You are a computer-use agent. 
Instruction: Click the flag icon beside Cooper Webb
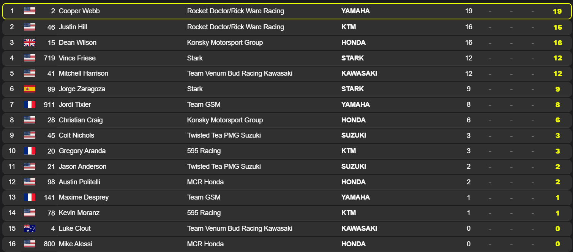[x=30, y=11]
